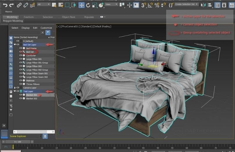Click the Name (Sorted Ascending) column header
Image resolution: width=235 pixels, height=152 pixels.
(26, 37)
